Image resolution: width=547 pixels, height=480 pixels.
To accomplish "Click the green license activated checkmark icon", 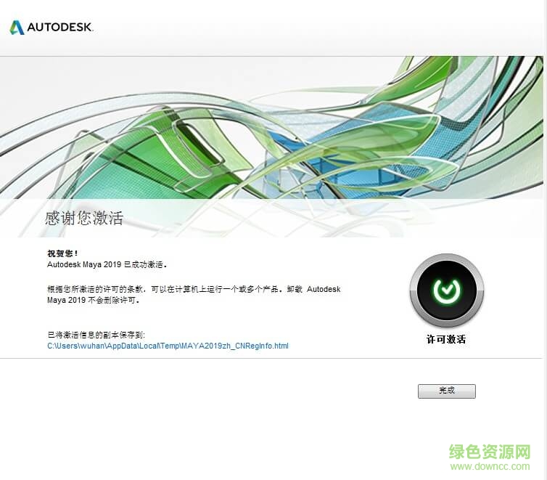I will click(447, 290).
